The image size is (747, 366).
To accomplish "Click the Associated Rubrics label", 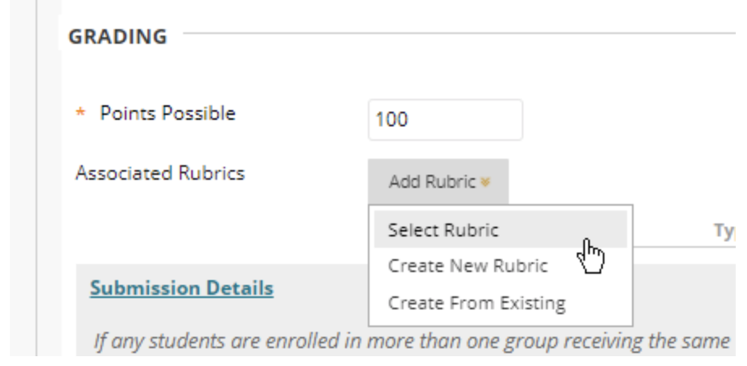I will (x=160, y=172).
